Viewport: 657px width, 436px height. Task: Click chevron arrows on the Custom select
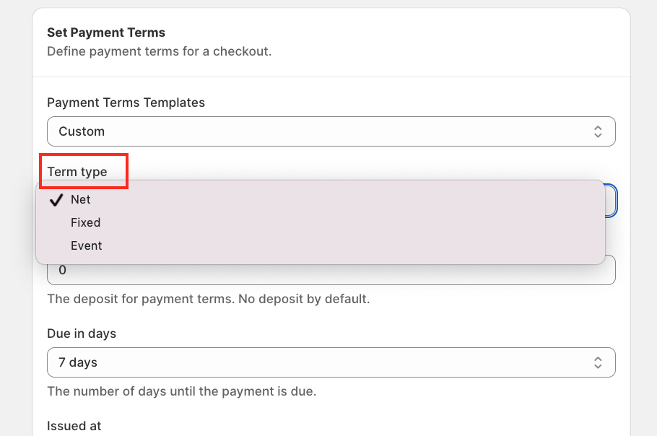598,131
